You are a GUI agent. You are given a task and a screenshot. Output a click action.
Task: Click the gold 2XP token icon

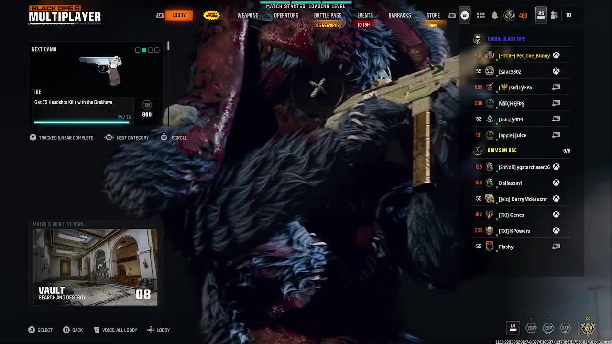tap(588, 328)
